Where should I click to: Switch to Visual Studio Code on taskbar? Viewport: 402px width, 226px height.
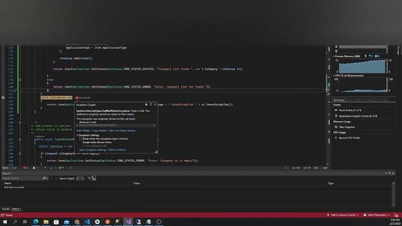click(87, 222)
